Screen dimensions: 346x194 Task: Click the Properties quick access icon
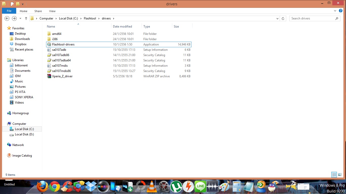click(x=12, y=4)
